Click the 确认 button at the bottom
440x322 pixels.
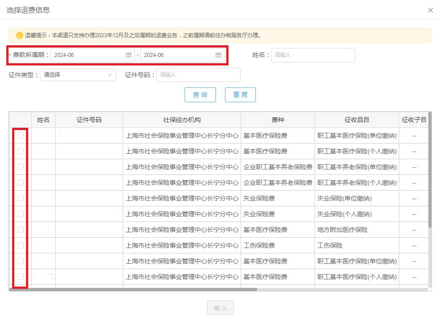(x=220, y=308)
